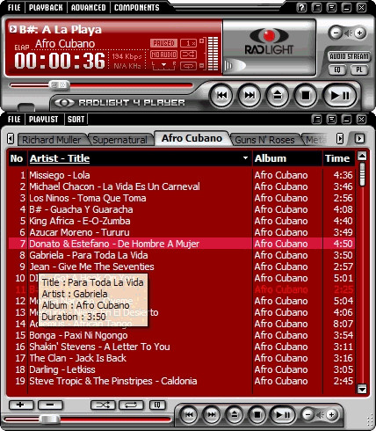Open the Sort menu
Image resolution: width=376 pixels, height=431 pixels.
(x=76, y=120)
